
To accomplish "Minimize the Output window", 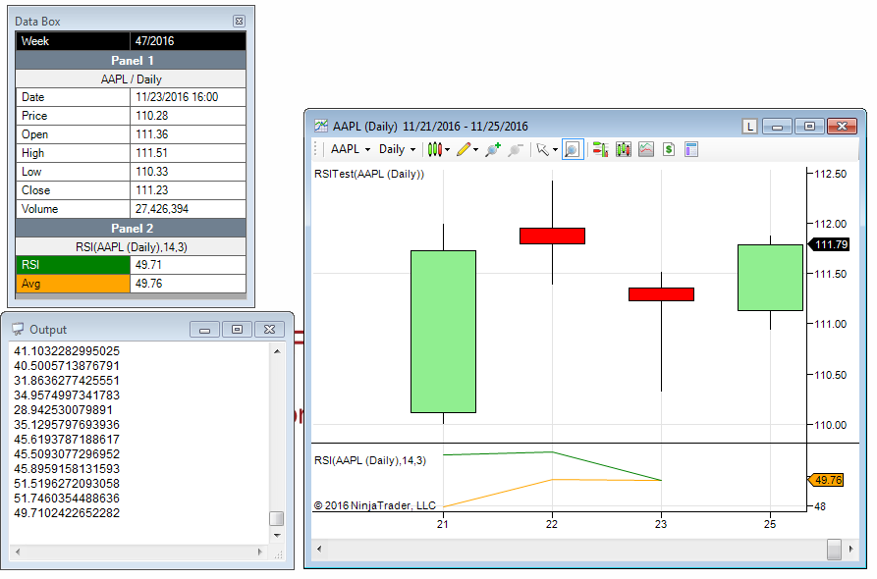I will point(204,330).
